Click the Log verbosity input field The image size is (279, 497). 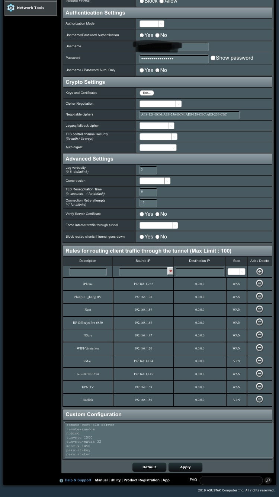148,170
